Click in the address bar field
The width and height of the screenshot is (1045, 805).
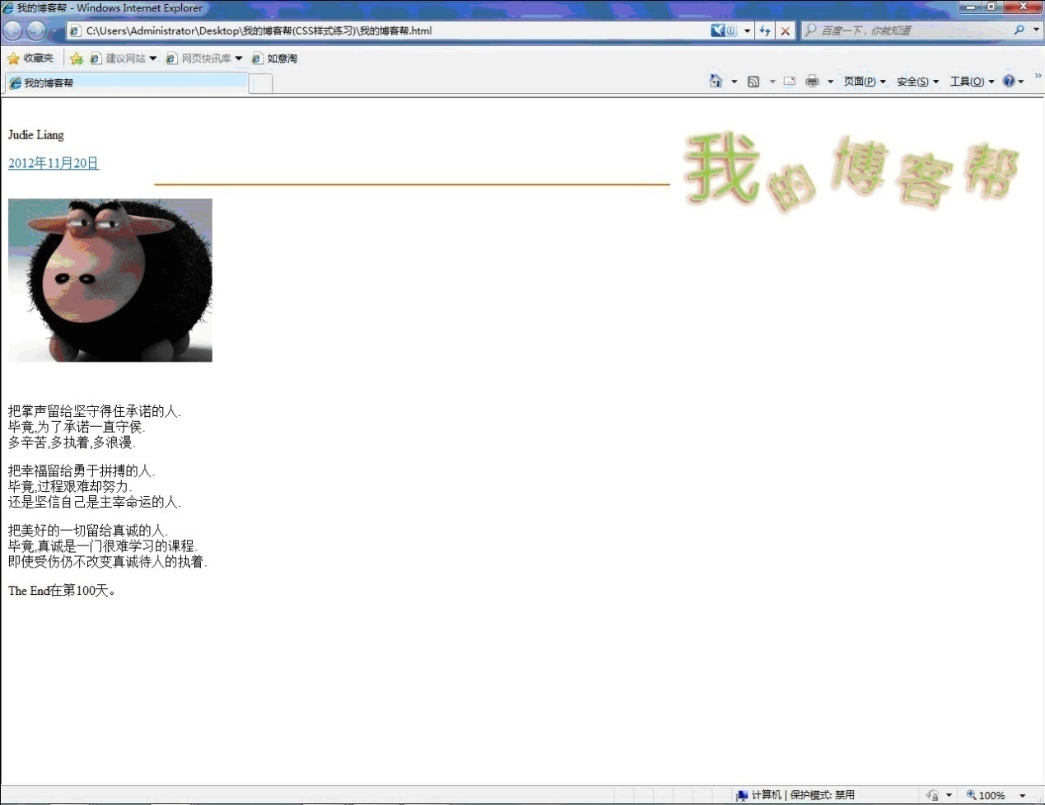[x=395, y=31]
